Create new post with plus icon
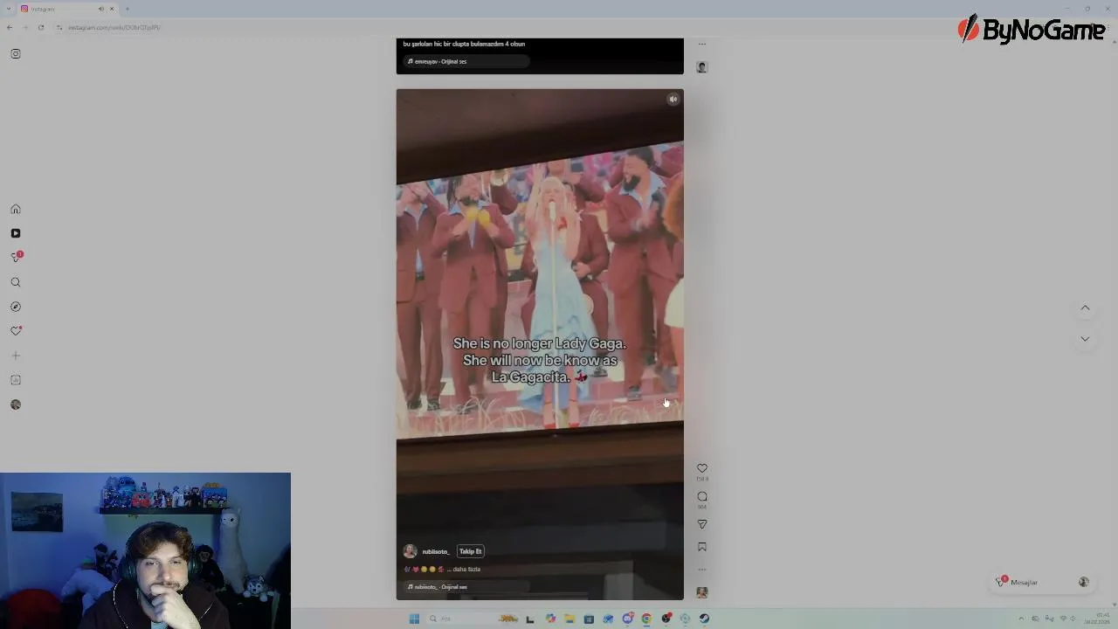 (16, 356)
